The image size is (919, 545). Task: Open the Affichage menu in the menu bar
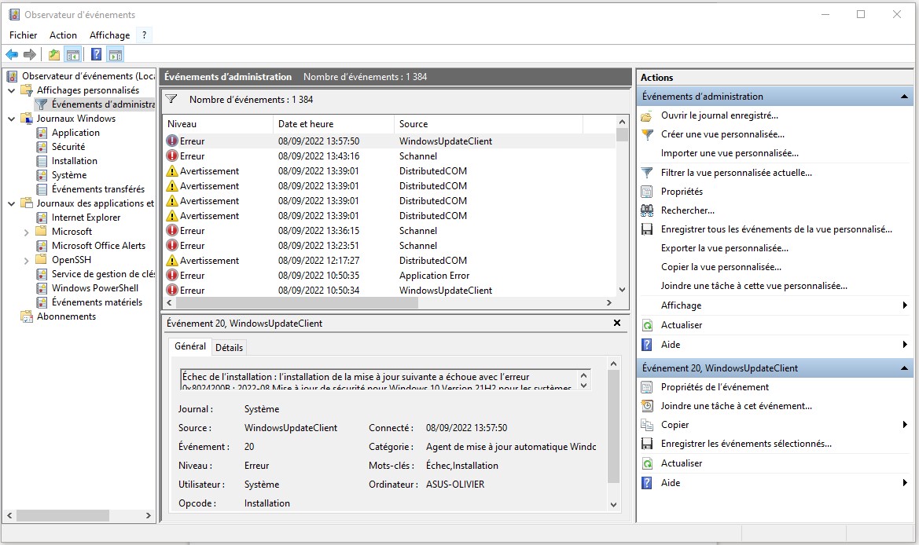click(109, 35)
